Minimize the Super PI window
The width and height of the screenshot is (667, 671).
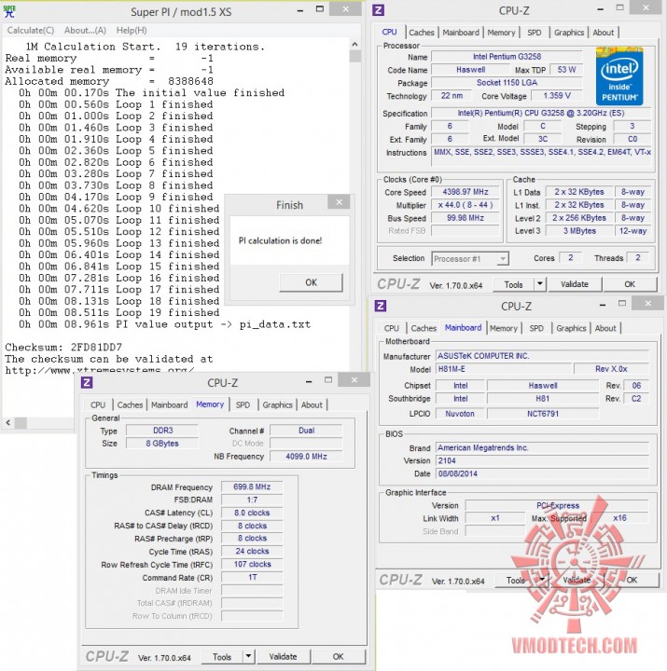click(300, 10)
